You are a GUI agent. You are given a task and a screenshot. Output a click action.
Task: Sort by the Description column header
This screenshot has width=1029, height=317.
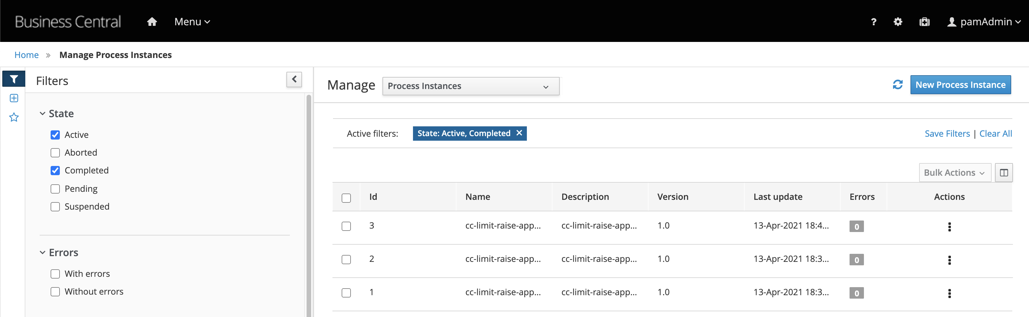(x=585, y=197)
